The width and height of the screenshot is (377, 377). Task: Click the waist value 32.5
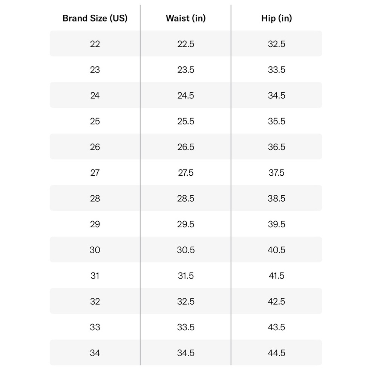[185, 301]
